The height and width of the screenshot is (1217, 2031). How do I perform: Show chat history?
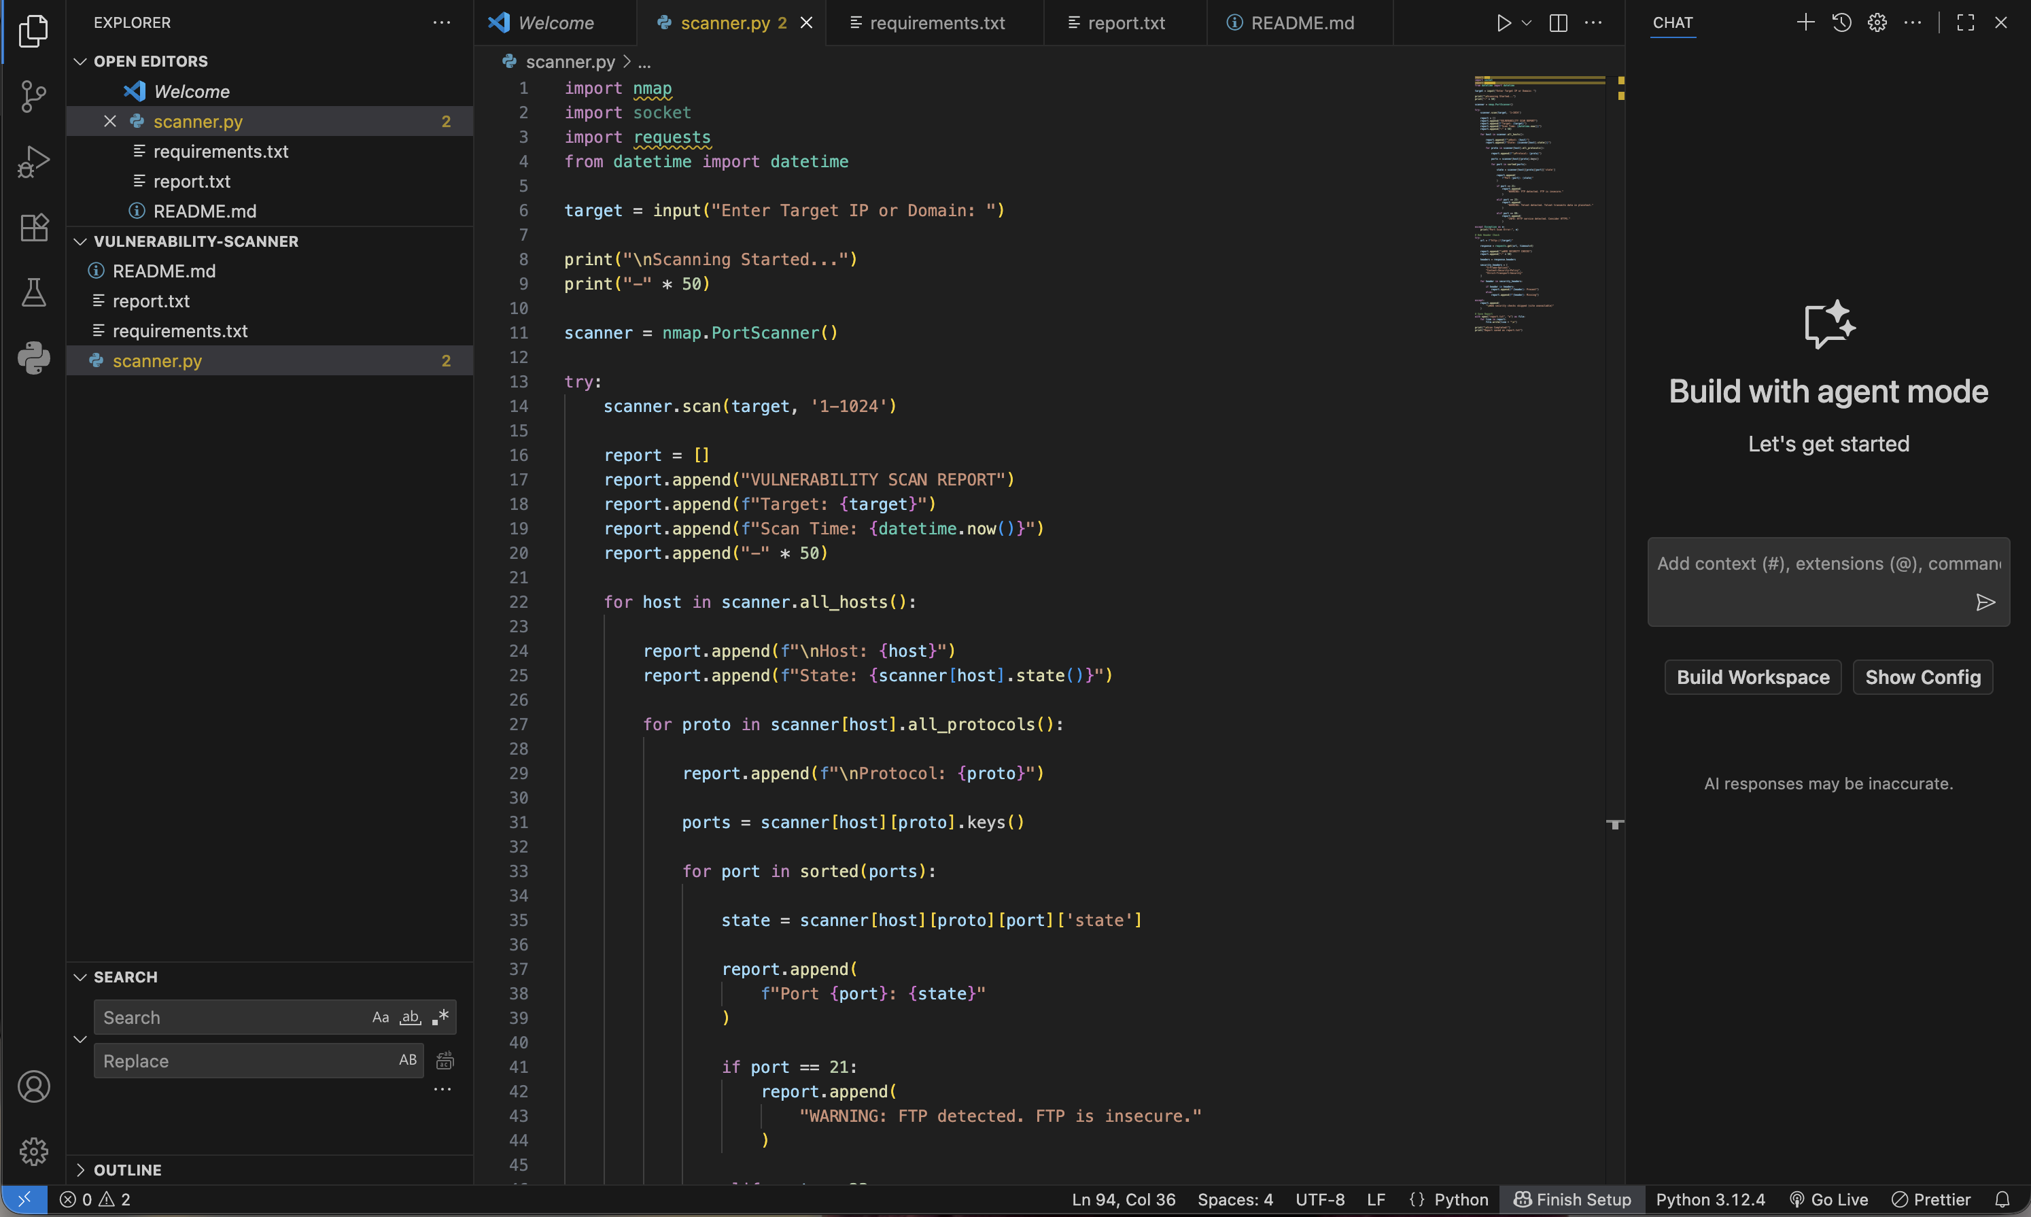[1841, 22]
